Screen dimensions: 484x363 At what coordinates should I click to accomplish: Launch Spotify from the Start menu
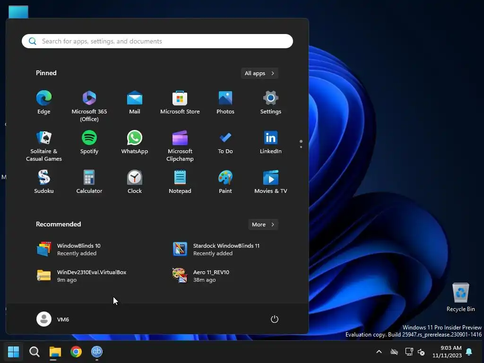point(89,143)
